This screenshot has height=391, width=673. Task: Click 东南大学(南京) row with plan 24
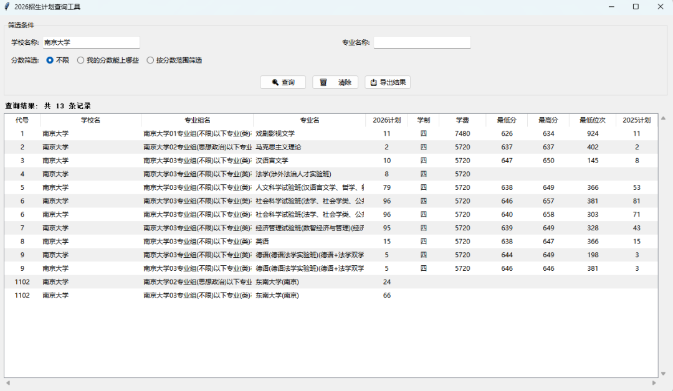click(331, 282)
